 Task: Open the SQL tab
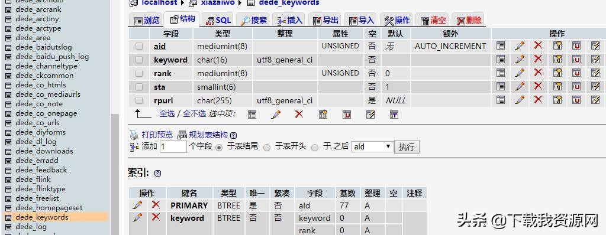point(218,21)
